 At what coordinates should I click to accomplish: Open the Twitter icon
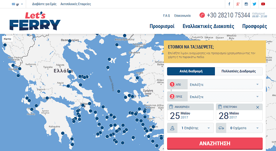[x=254, y=4]
